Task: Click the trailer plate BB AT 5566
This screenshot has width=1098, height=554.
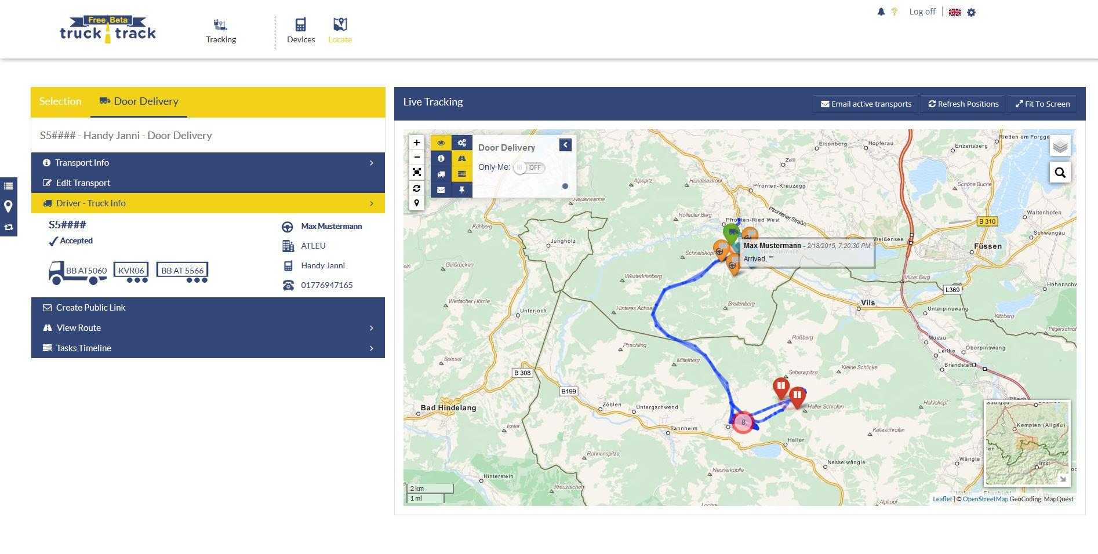Action: [x=183, y=271]
